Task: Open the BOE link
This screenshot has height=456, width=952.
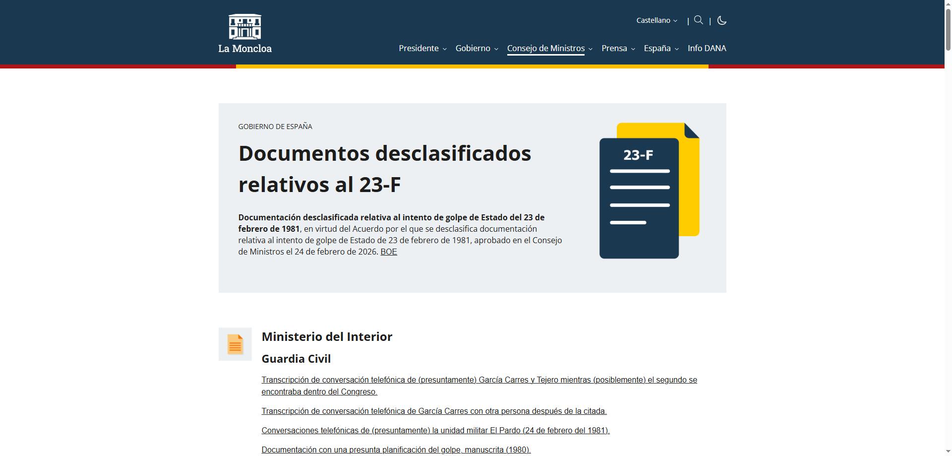Action: pos(388,252)
